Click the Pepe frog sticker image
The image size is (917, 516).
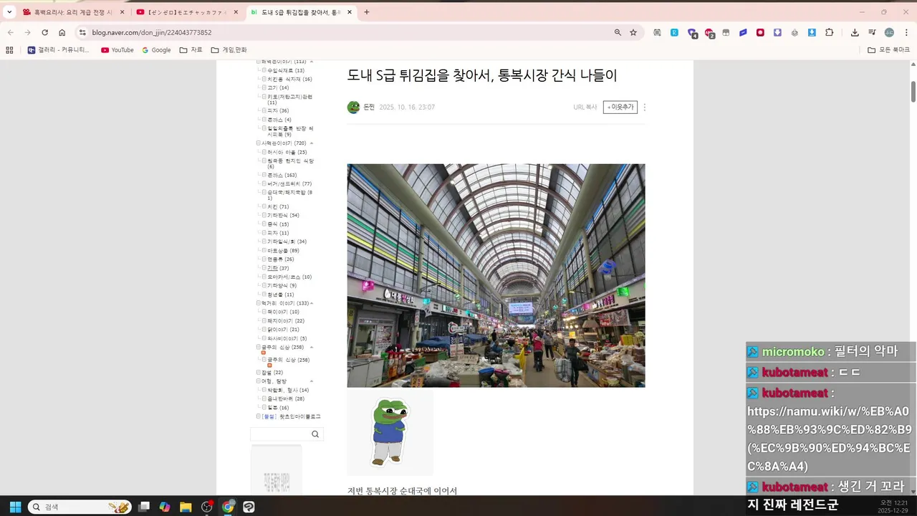click(390, 432)
